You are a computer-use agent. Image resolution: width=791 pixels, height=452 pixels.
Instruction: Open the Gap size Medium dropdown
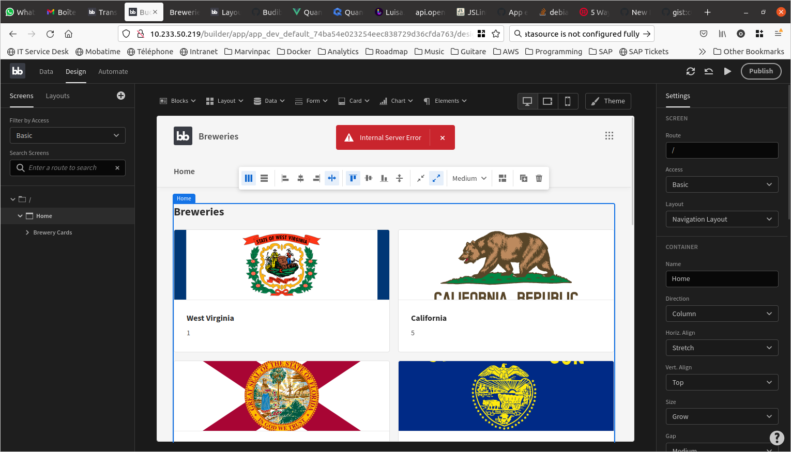tap(470, 178)
